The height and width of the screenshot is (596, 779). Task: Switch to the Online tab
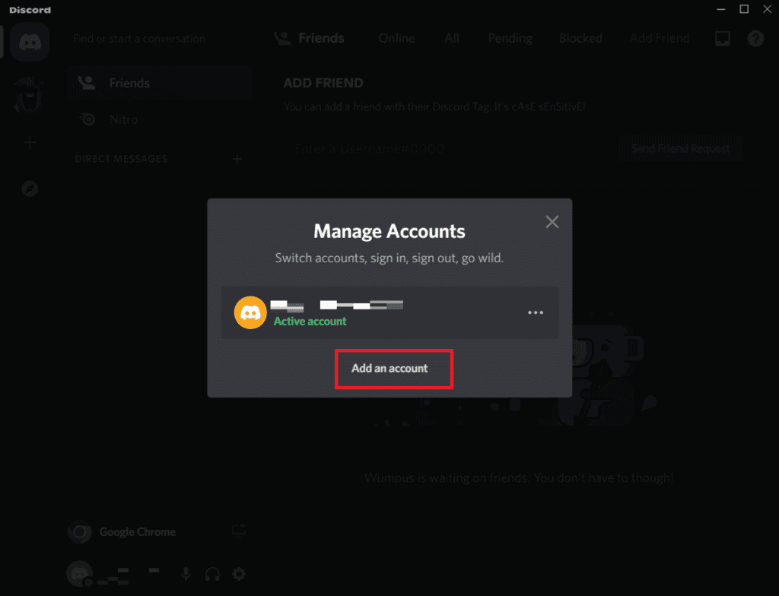coord(396,38)
